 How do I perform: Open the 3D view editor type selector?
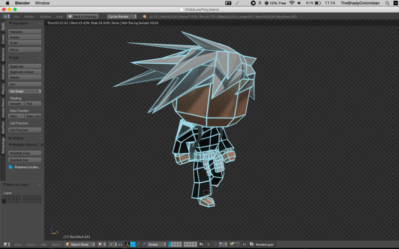point(7,245)
